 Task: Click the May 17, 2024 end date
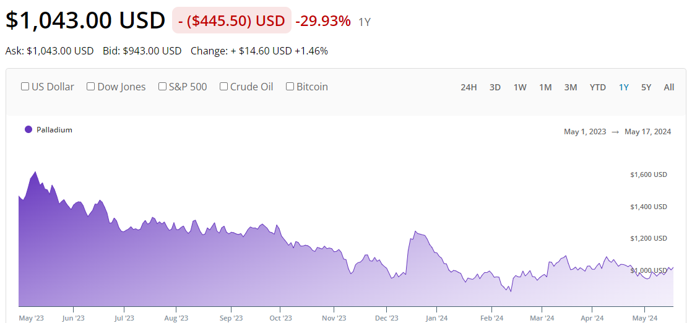click(x=647, y=131)
